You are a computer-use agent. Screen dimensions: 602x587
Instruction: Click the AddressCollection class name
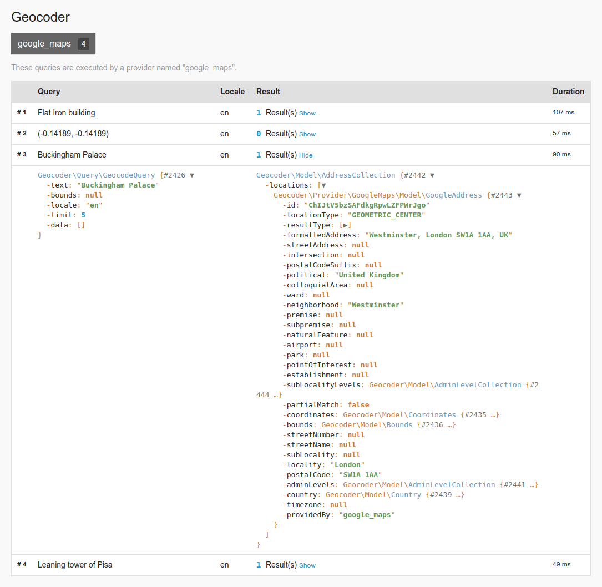pos(326,175)
